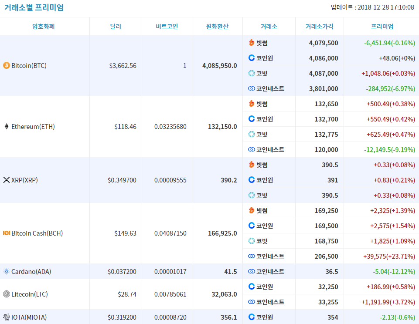
Task: Click Cardano BTC ratio 0.00001017
Action: pos(170,272)
